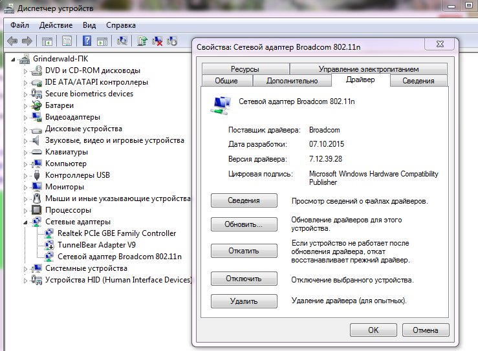
Task: Open the Действие menu
Action: point(56,25)
